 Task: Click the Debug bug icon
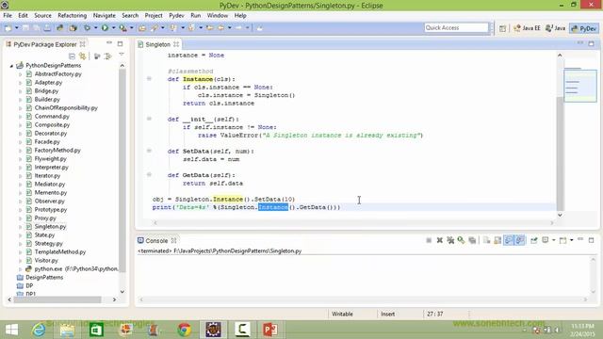pos(88,28)
